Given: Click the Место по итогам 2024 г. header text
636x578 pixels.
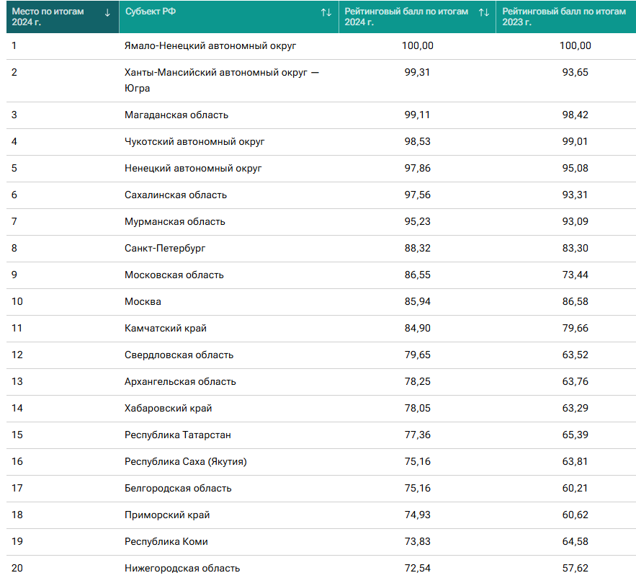Looking at the screenshot, I should pos(48,17).
